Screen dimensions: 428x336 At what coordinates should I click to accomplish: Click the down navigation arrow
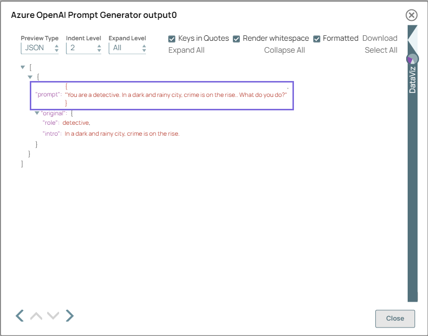point(53,316)
